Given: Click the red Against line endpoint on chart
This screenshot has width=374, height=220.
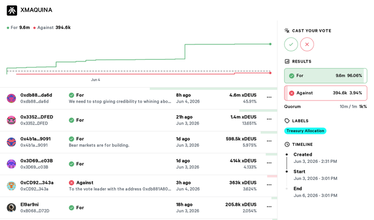Looking at the screenshot, I should click(270, 73).
